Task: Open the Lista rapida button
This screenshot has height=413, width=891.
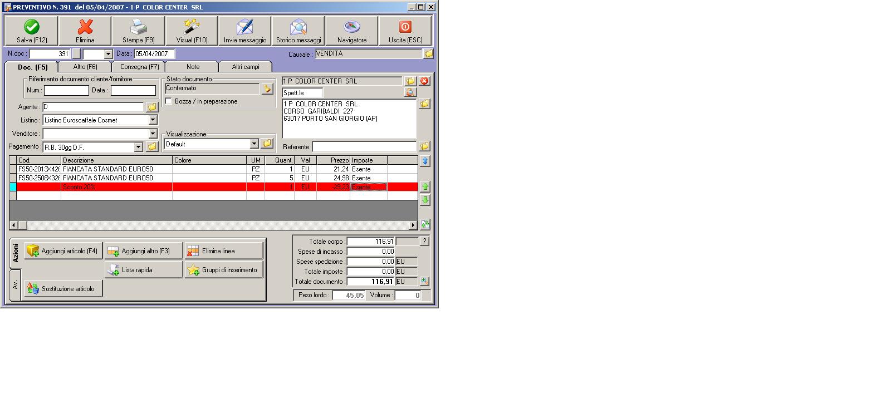Action: point(144,270)
